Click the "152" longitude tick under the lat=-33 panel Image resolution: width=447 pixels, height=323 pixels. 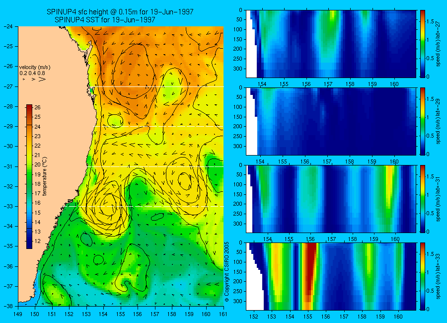tap(253, 317)
